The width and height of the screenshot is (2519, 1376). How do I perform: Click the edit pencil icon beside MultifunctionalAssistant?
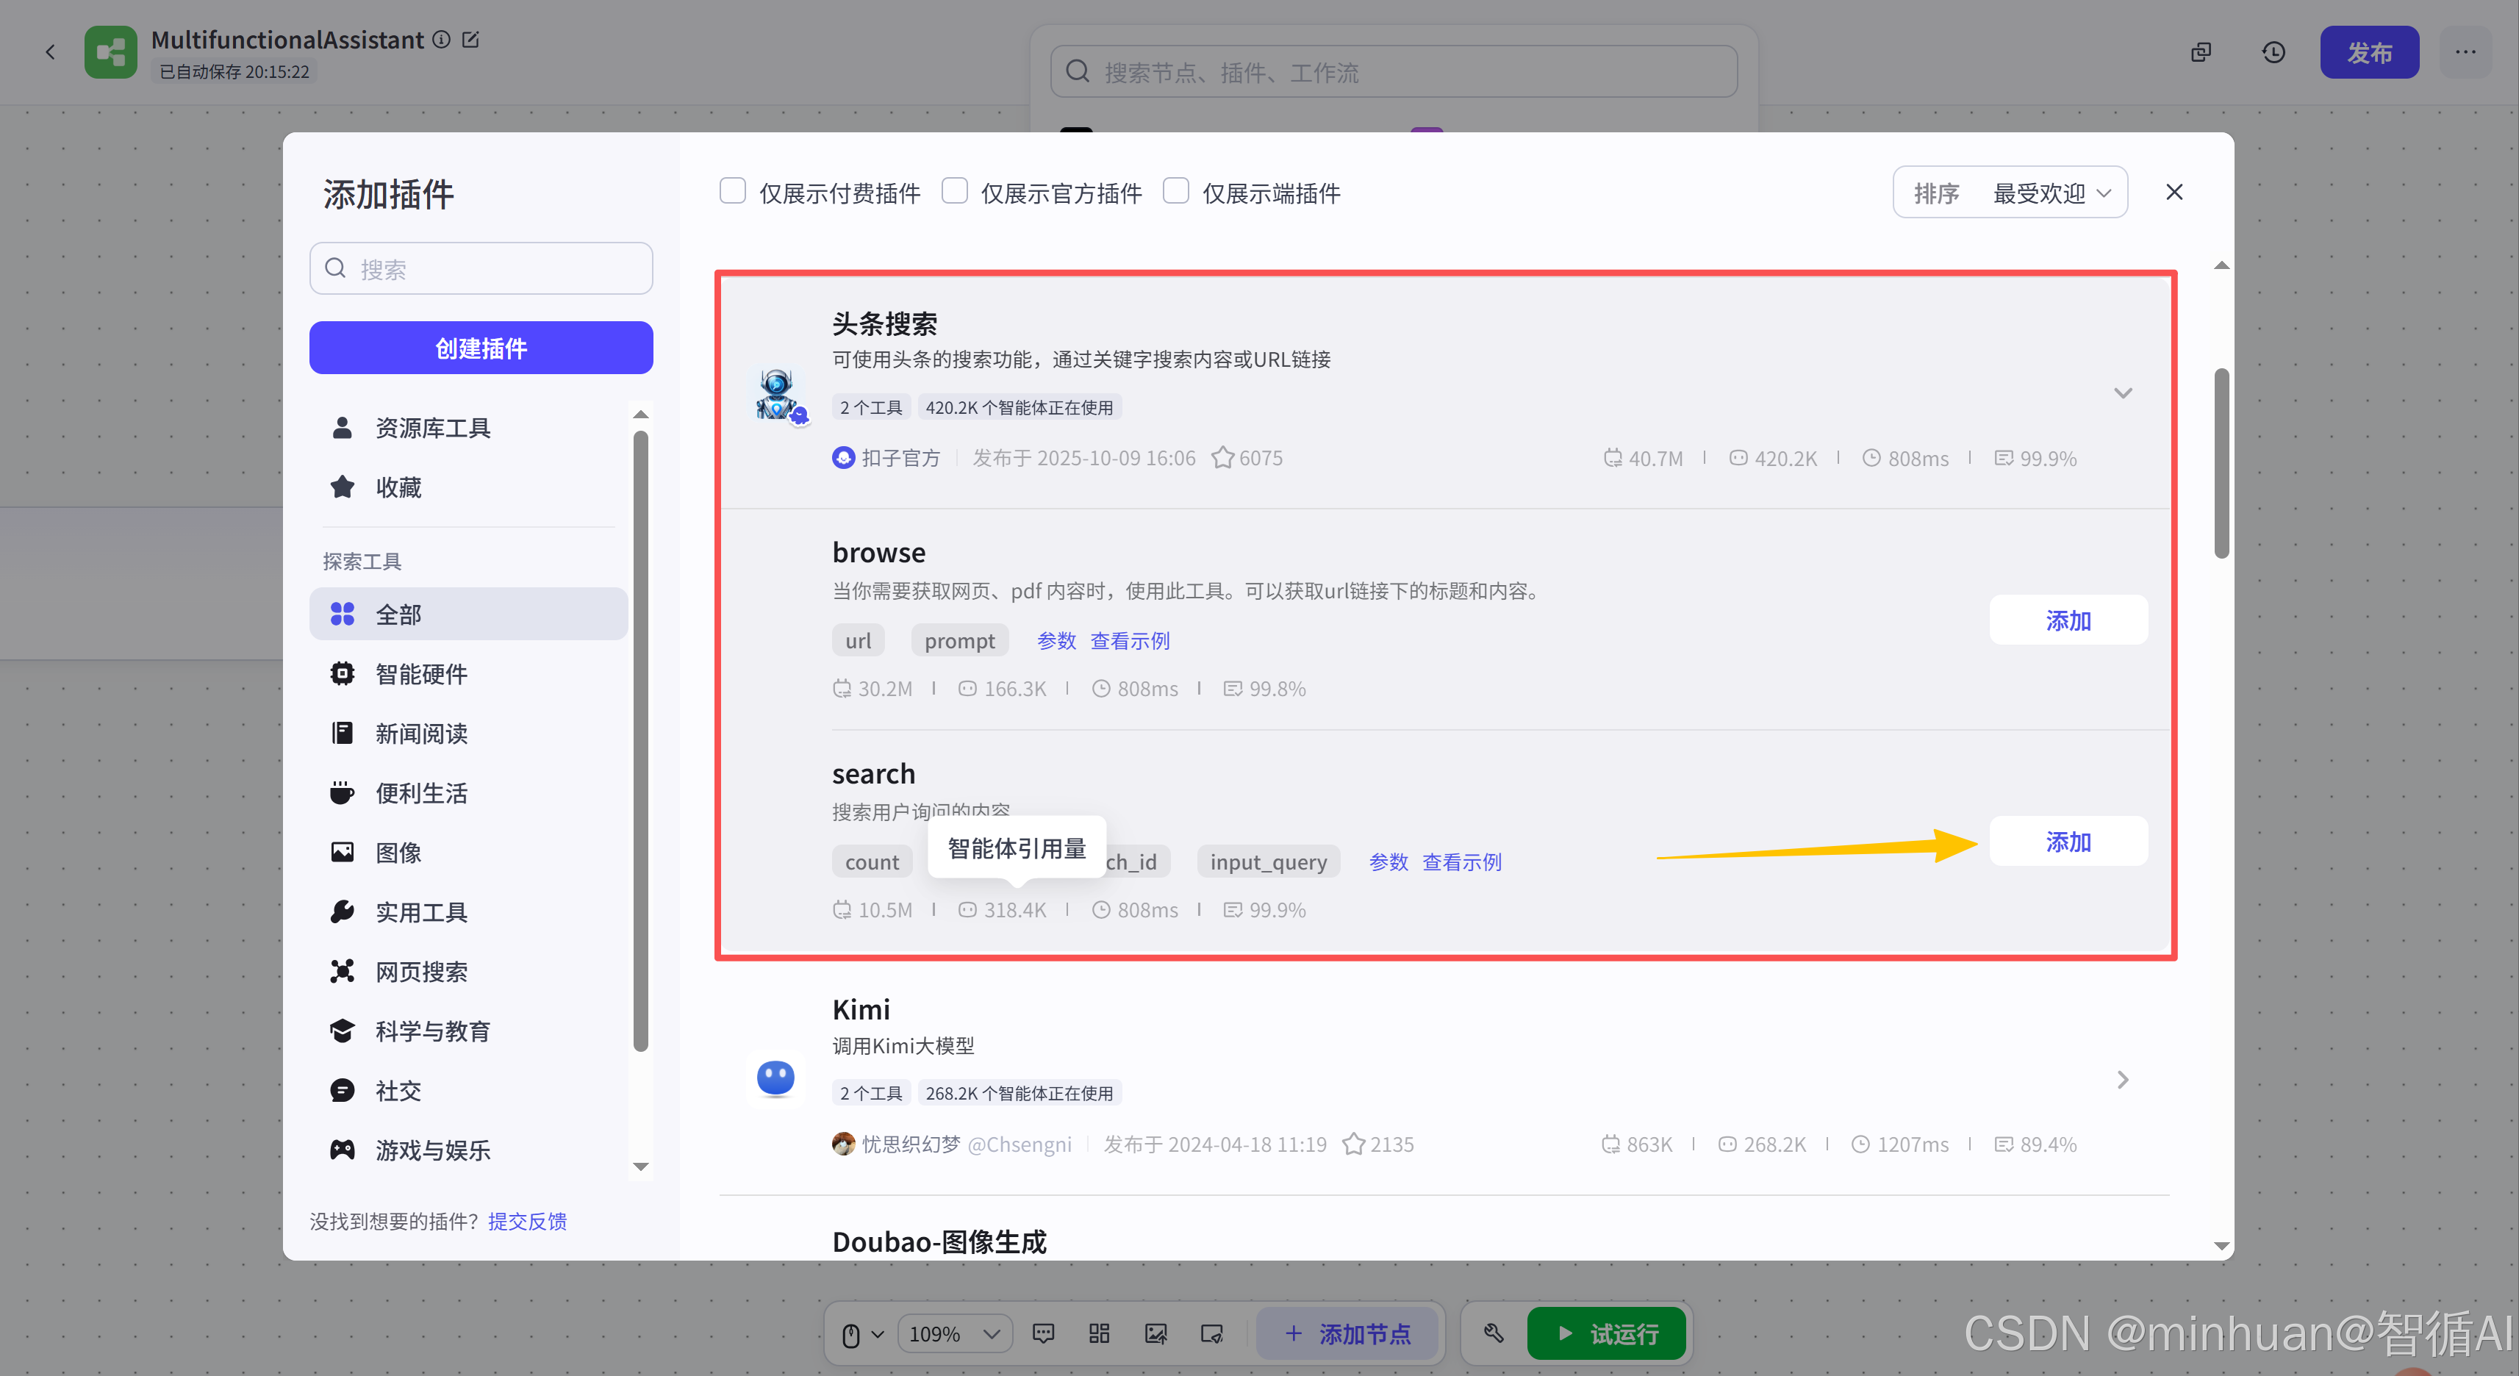pos(470,39)
